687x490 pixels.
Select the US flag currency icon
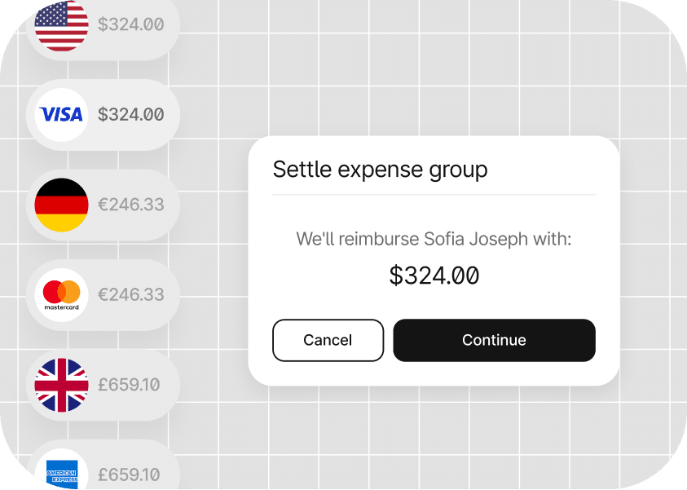pos(61,24)
